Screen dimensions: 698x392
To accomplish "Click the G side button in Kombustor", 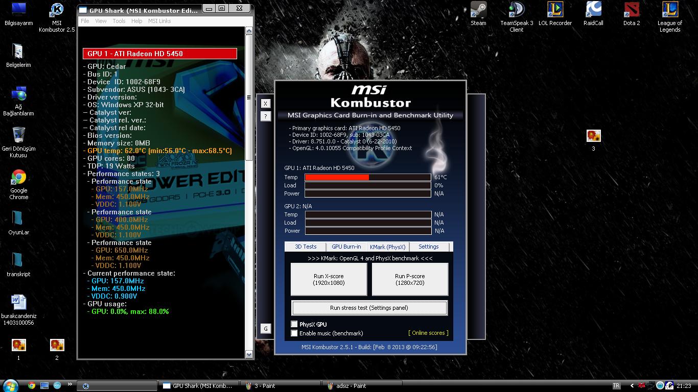I will click(266, 329).
